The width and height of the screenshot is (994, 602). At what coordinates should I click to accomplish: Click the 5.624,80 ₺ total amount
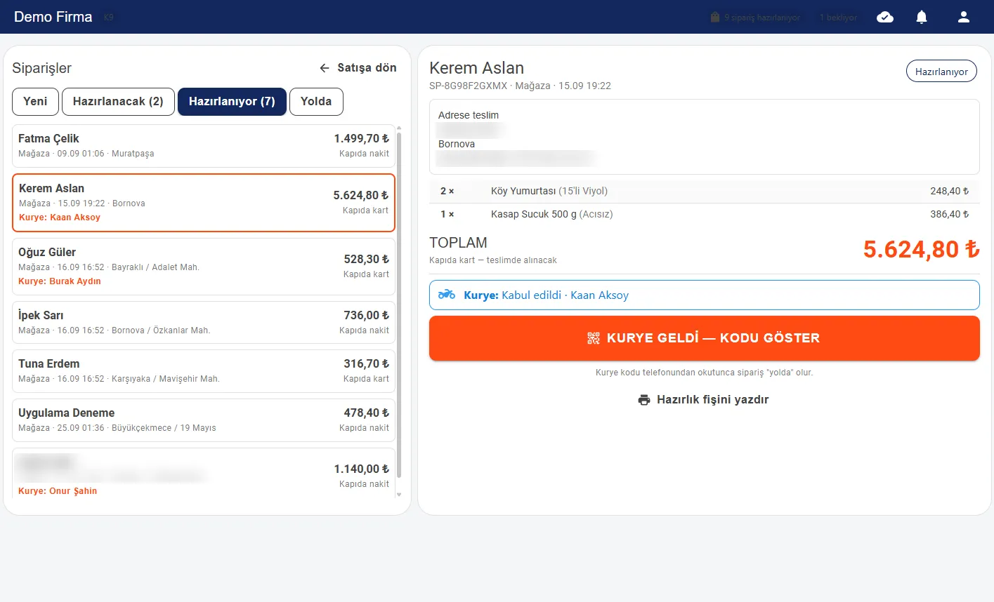coord(921,249)
